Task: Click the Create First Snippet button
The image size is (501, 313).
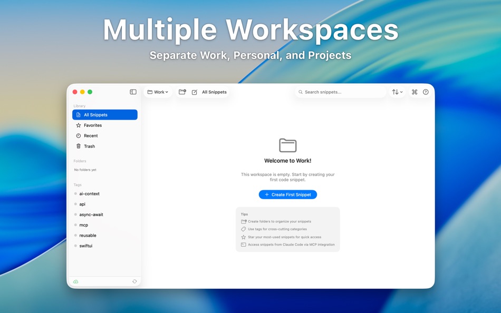Action: [287, 194]
